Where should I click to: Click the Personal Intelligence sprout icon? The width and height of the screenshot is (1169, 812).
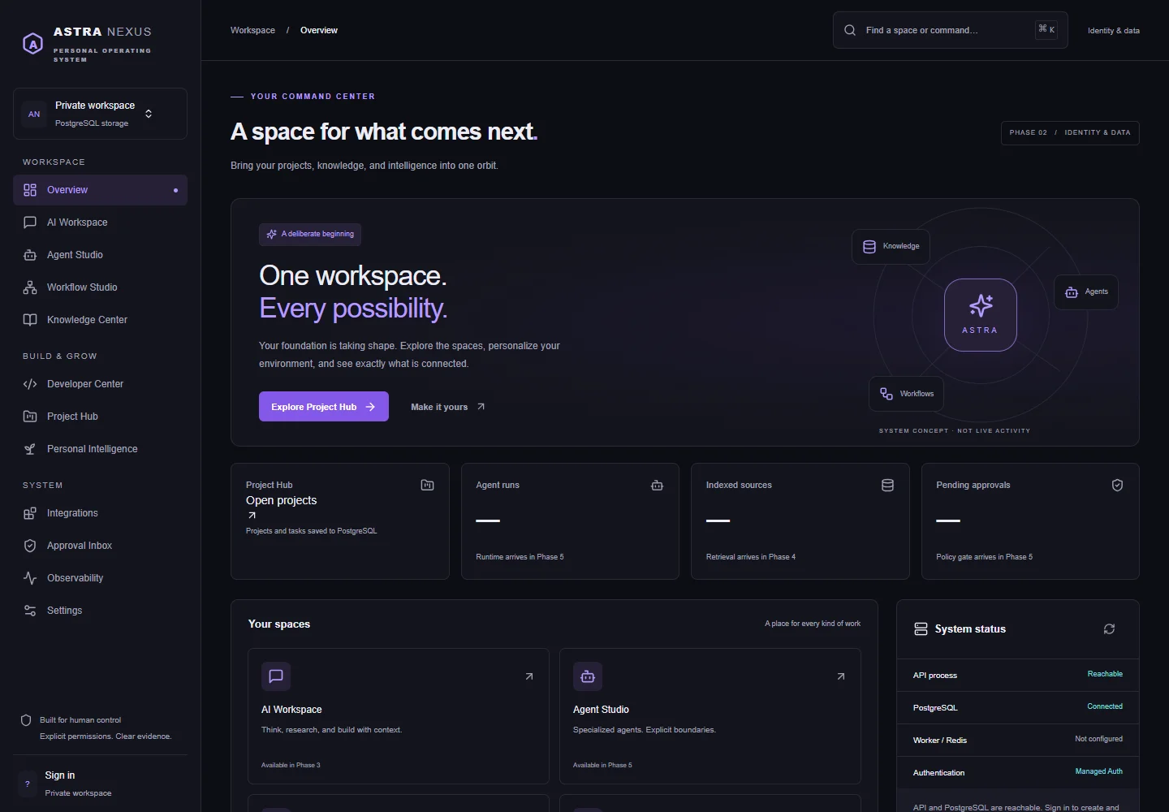pos(30,449)
